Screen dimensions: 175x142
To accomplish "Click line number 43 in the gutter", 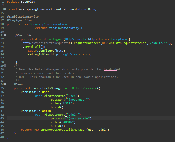I will click(2, 118).
